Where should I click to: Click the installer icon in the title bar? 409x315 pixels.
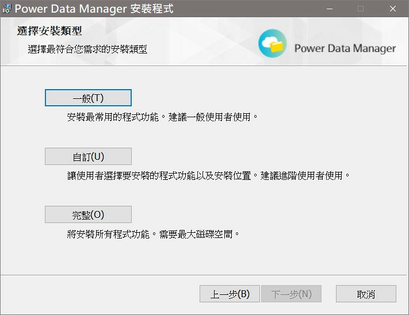(x=7, y=9)
